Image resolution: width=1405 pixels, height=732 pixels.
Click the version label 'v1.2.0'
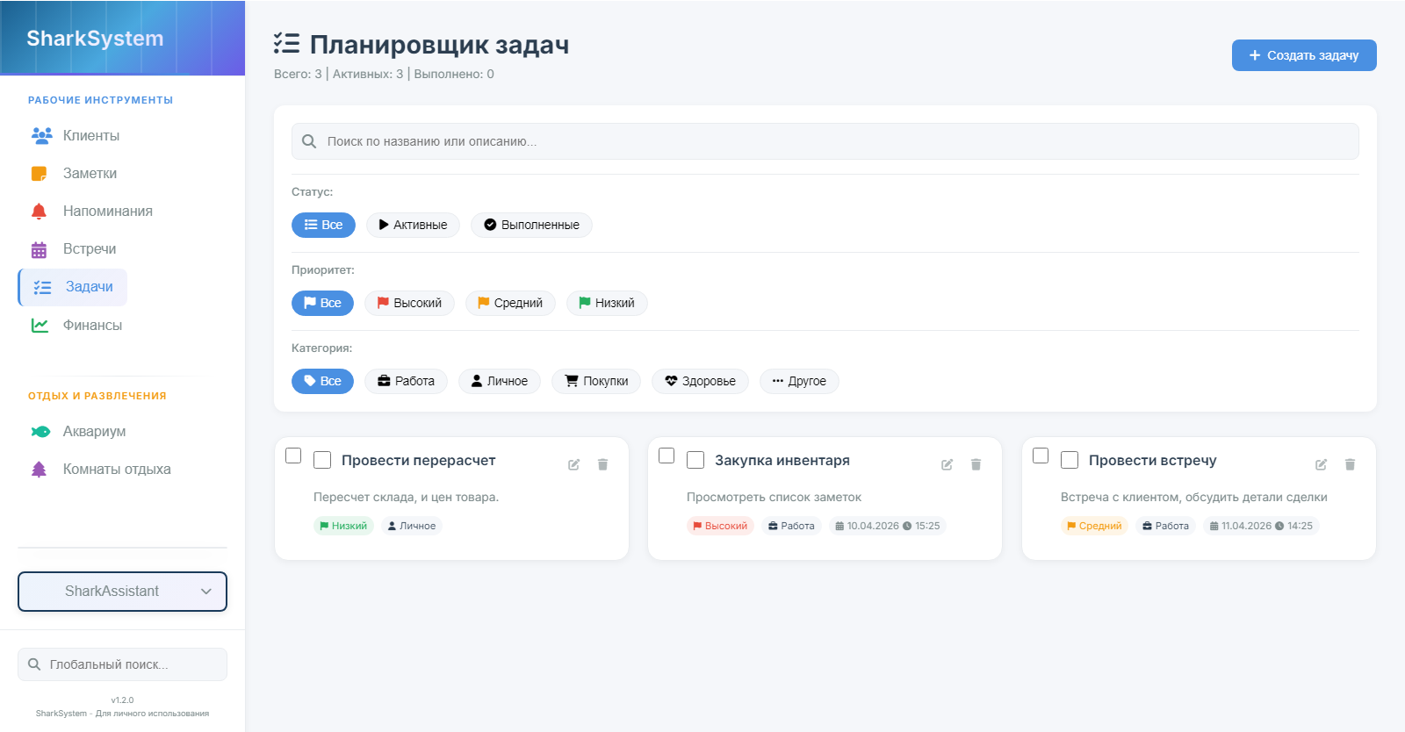[x=122, y=700]
